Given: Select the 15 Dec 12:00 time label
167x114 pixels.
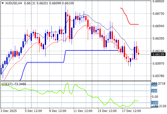Looking at the screenshot, I should (107, 111).
